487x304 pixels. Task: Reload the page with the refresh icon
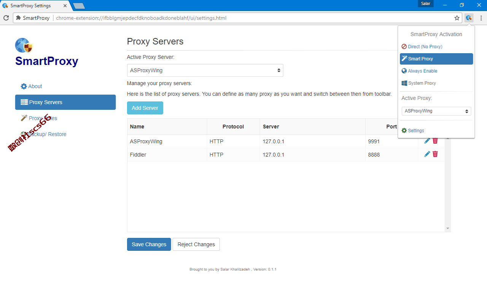pos(6,18)
